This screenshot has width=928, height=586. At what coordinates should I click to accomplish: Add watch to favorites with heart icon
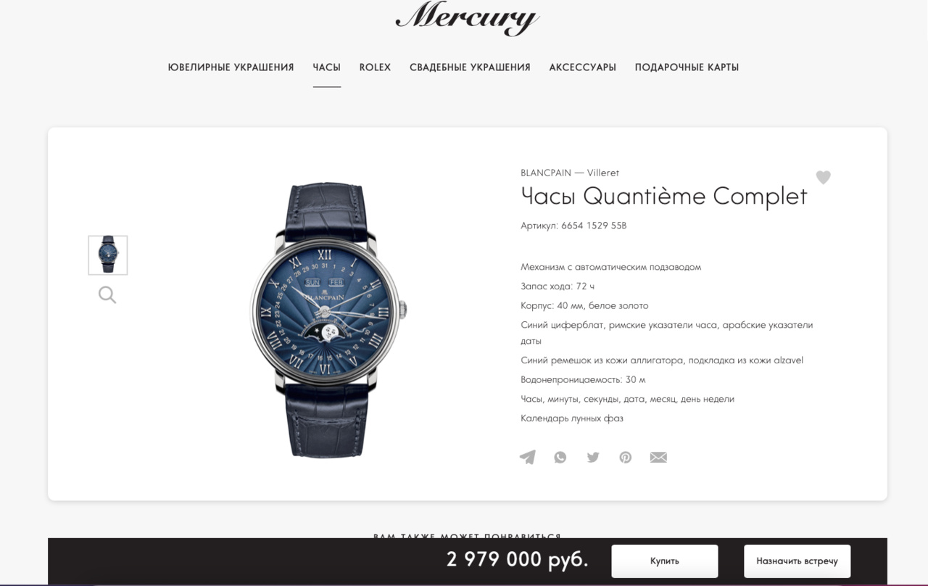pyautogui.click(x=823, y=177)
